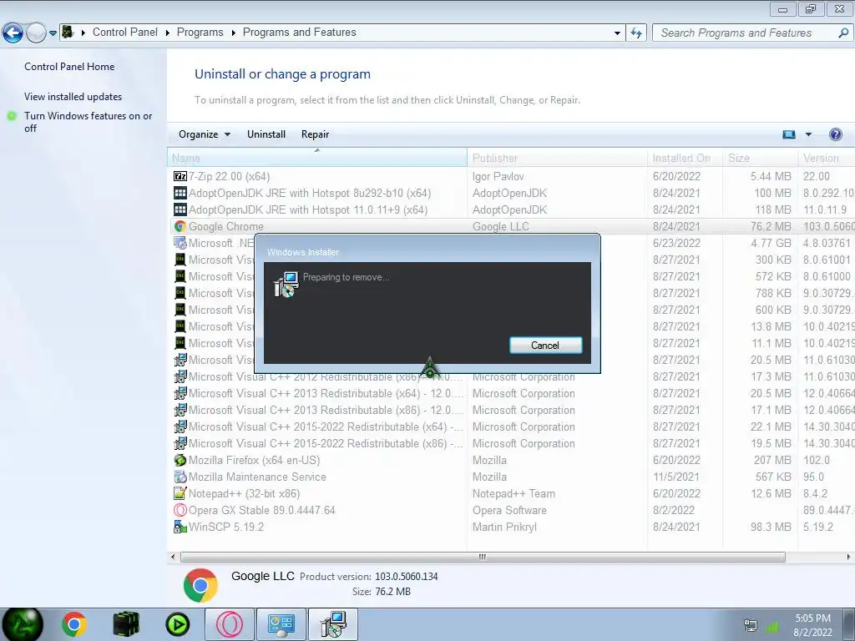Cancel the Windows Installer removal
The image size is (855, 641).
pyautogui.click(x=546, y=345)
